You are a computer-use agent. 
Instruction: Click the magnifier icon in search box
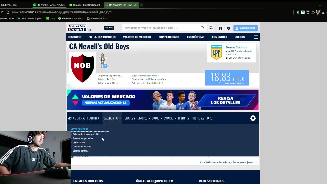tap(202, 28)
